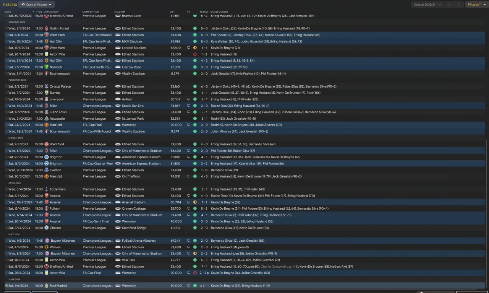The image size is (489, 293).
Task: Open the Nottm Forest opposition link
Action: 60,28
